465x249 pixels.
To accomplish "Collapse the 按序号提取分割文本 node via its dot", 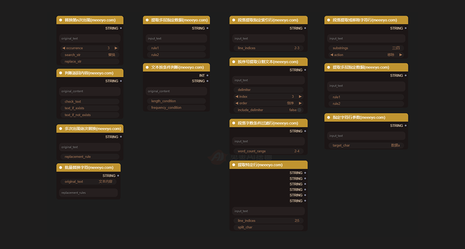I will tap(234, 62).
